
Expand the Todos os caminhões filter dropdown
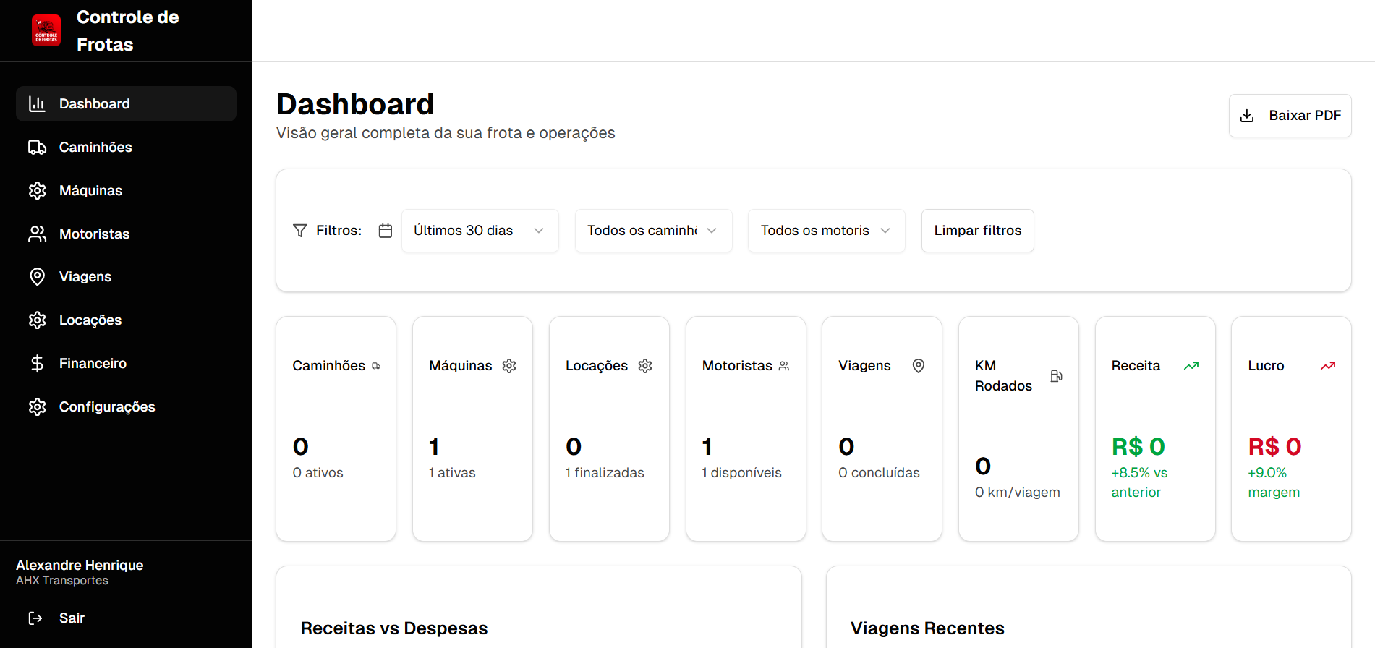(x=653, y=231)
